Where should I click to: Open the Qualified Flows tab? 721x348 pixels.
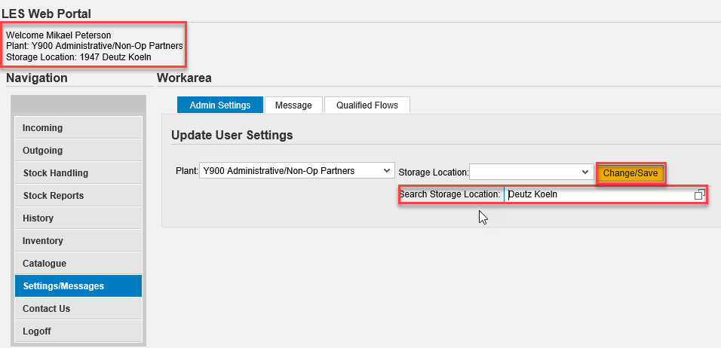click(x=367, y=105)
